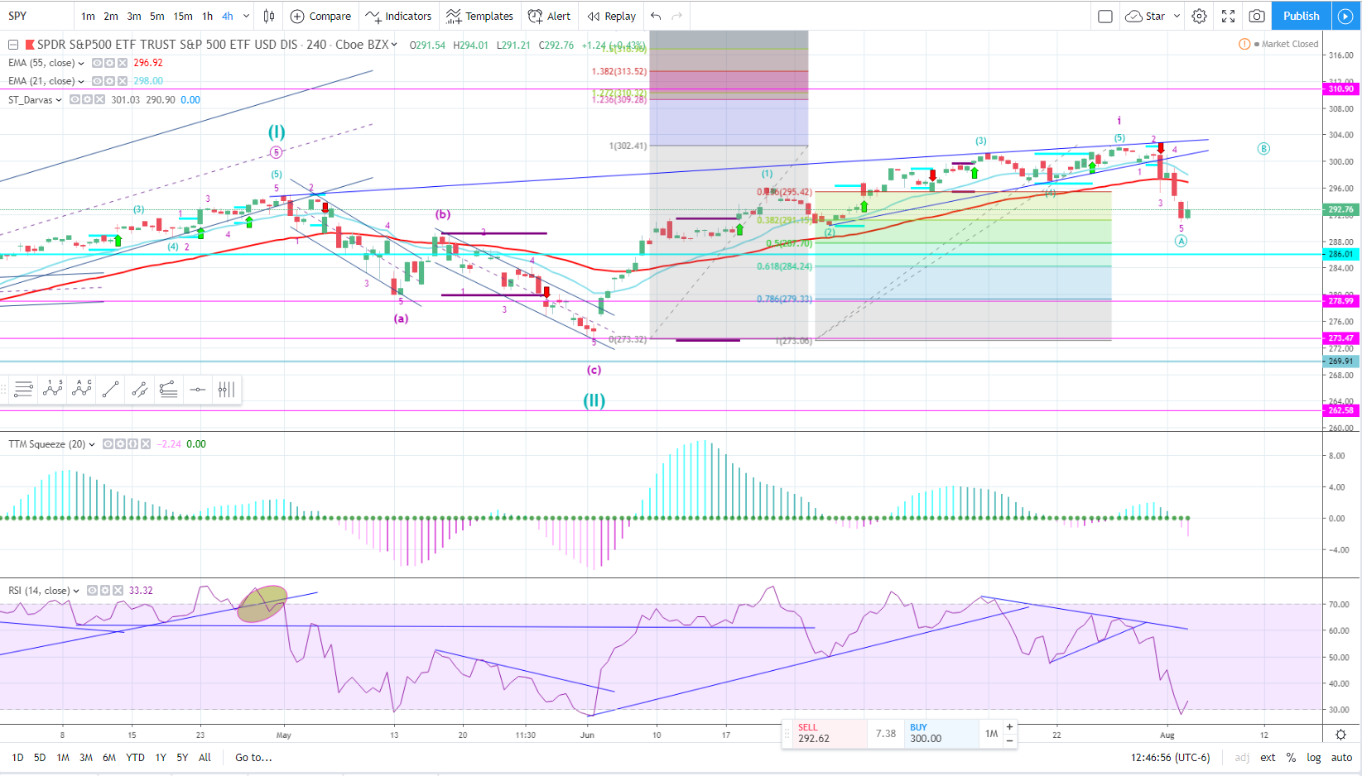The width and height of the screenshot is (1362, 776).
Task: Expand the EMA (21, close) indicator dropdown
Action: click(x=81, y=81)
